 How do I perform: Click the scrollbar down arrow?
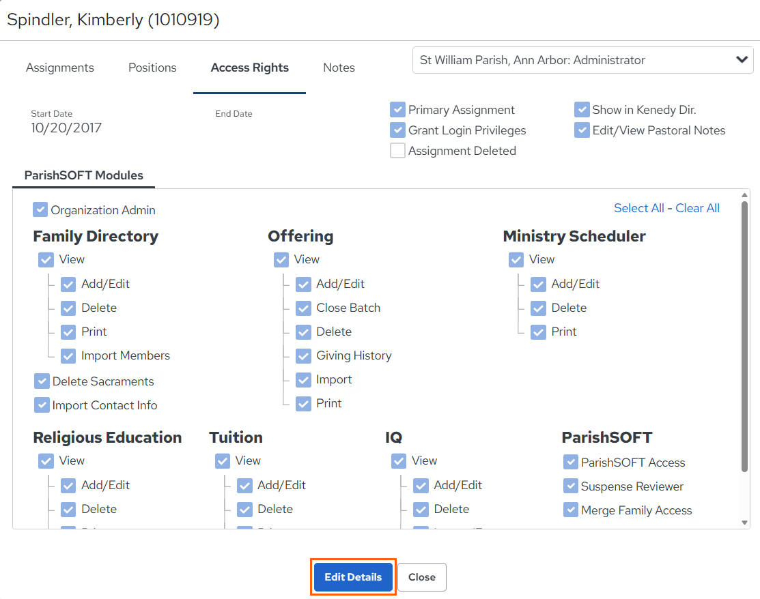[x=744, y=523]
